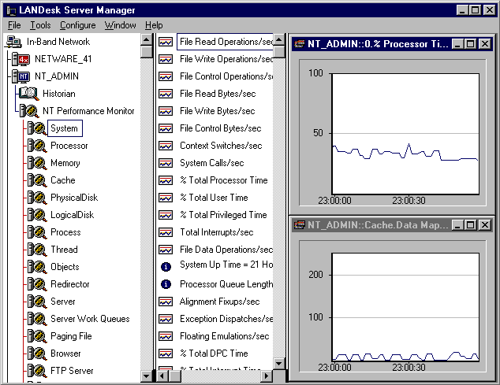Click the Processor object icon
This screenshot has width=500, height=385.
point(37,146)
